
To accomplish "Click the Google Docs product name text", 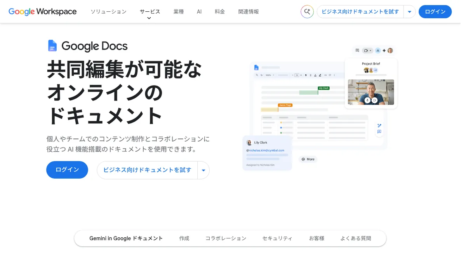I will pos(94,46).
